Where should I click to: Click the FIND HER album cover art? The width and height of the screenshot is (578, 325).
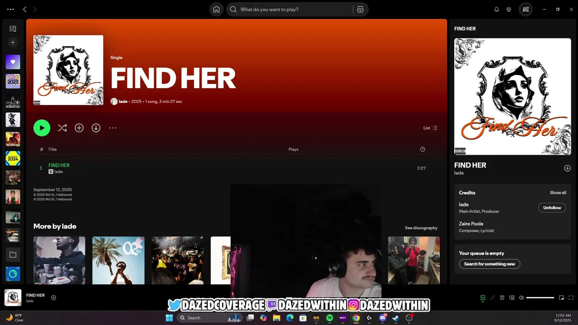click(68, 70)
